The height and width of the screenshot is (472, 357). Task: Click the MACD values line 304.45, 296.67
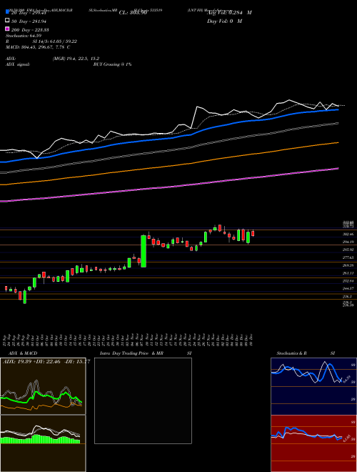pos(38,47)
